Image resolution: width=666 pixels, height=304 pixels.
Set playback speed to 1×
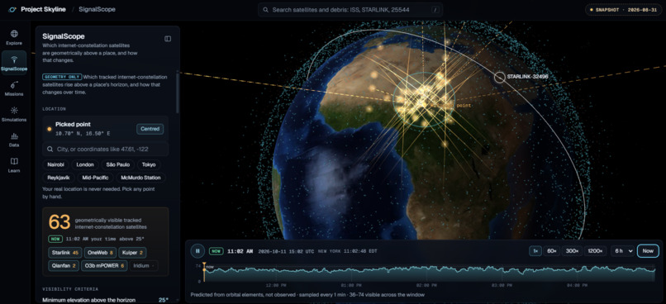pos(535,251)
